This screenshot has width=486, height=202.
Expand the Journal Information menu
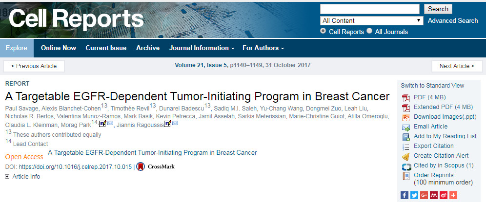[x=202, y=48]
